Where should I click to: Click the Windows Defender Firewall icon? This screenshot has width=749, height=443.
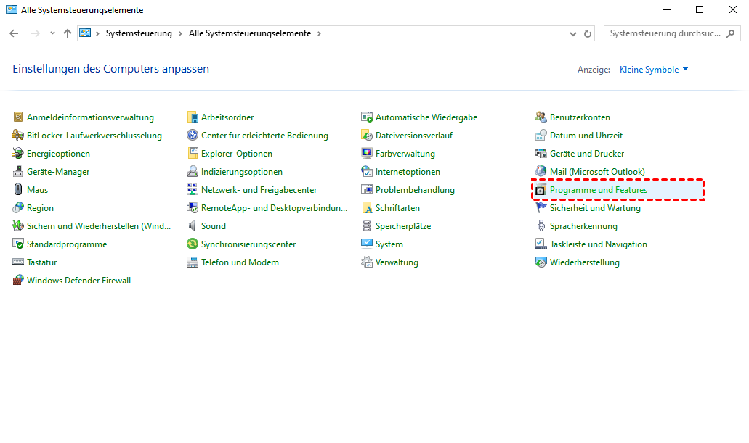coord(18,281)
